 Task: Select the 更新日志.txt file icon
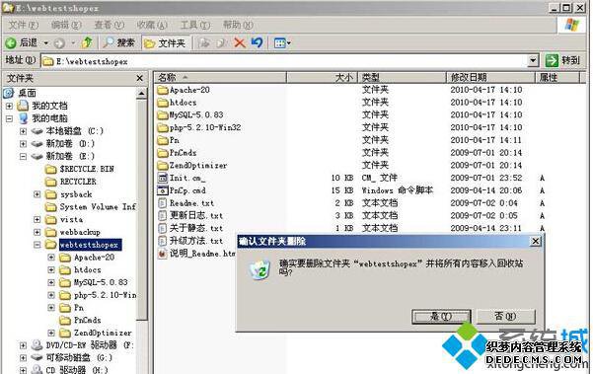162,215
